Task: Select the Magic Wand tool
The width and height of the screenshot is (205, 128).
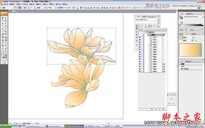Action: coord(3,20)
